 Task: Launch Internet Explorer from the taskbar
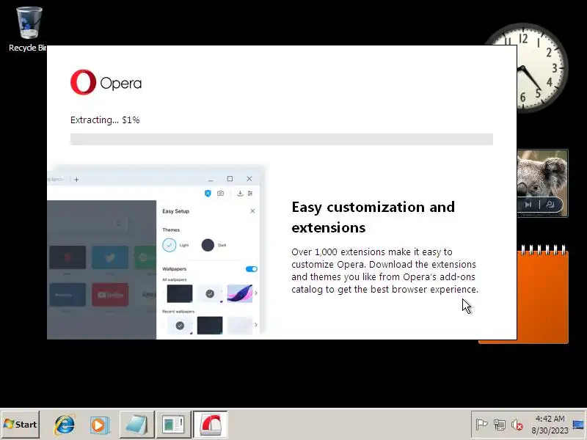click(x=65, y=425)
